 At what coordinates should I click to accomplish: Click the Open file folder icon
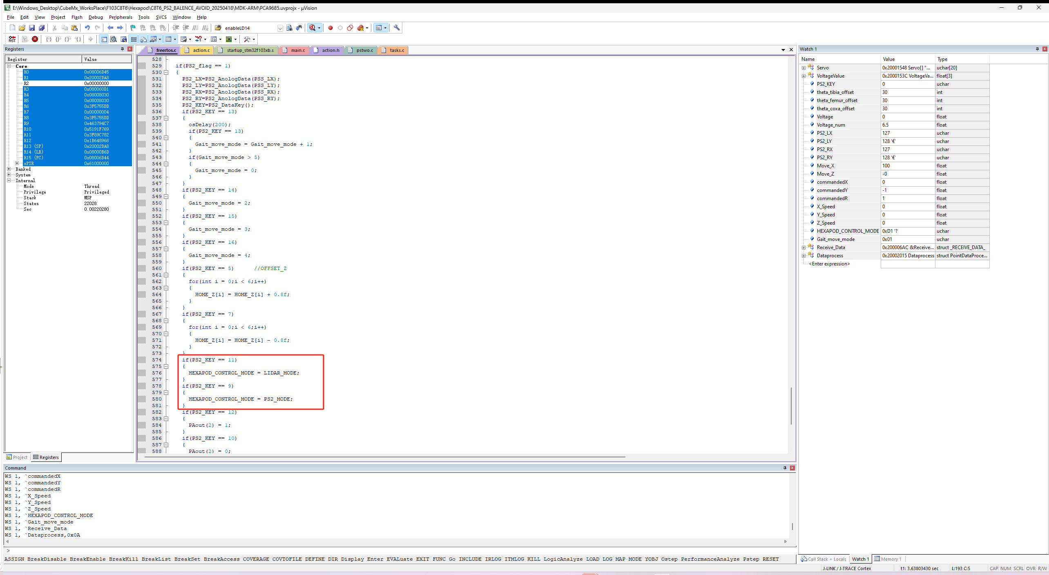coord(22,28)
